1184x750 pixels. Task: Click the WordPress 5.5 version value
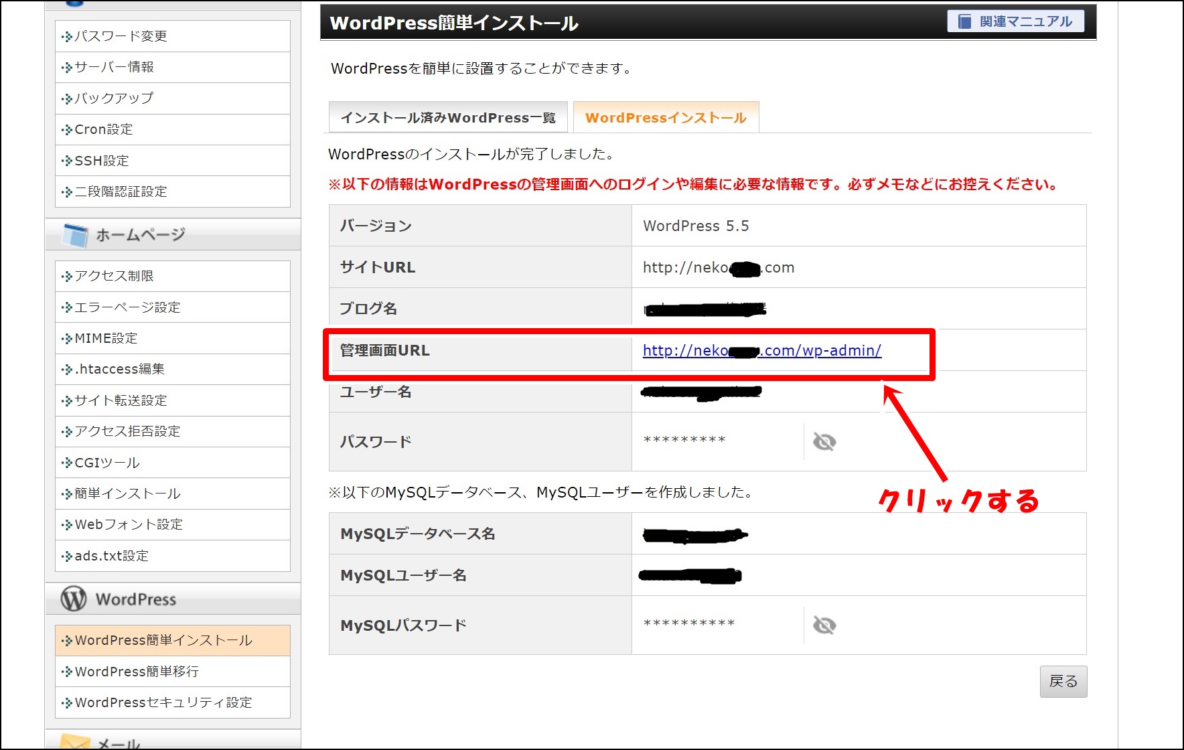tap(696, 226)
